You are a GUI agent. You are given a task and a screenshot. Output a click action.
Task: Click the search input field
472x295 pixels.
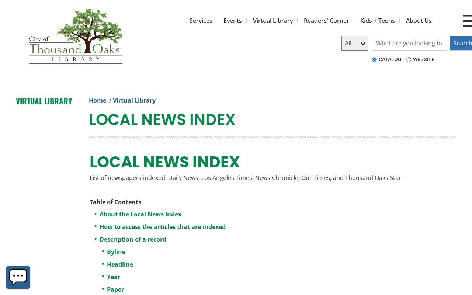tap(409, 43)
